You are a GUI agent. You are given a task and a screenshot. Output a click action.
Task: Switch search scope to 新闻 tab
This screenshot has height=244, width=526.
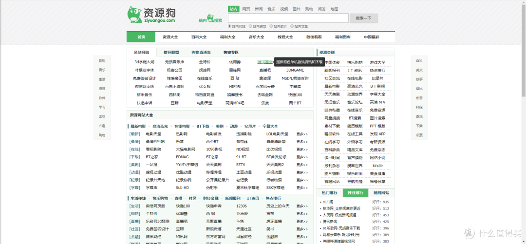259,9
